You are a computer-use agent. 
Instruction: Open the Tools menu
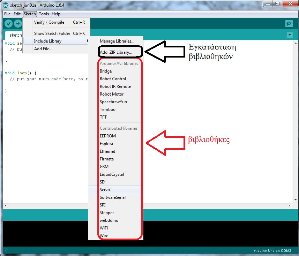(44, 14)
